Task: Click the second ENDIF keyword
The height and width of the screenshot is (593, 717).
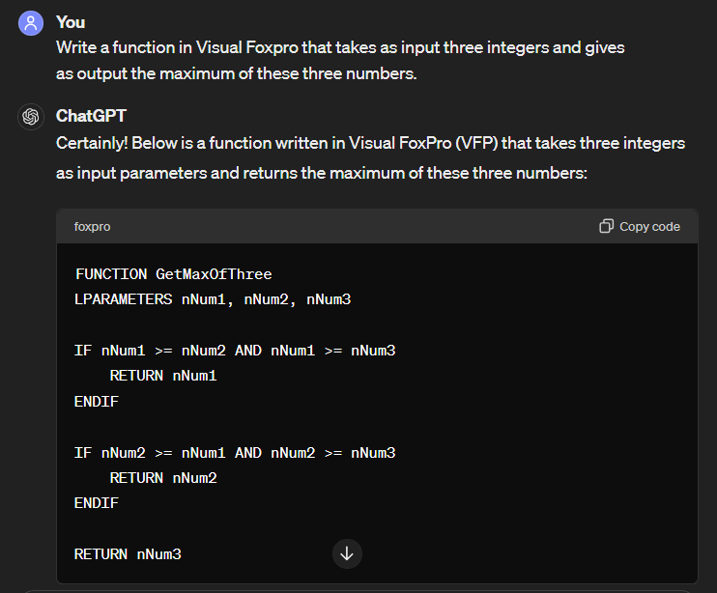Action: 97,503
